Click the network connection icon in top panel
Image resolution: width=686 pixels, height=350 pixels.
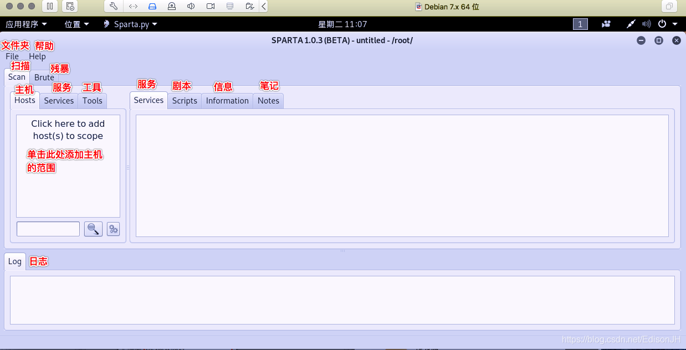pyautogui.click(x=631, y=24)
